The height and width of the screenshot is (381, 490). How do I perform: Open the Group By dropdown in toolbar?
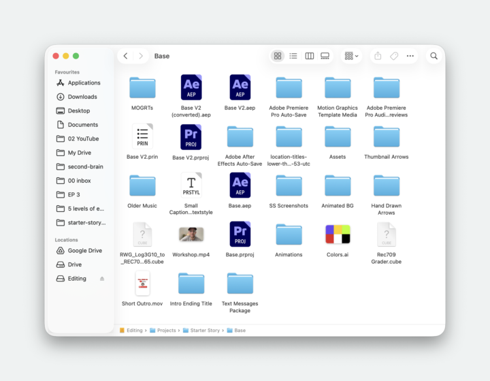tap(351, 56)
